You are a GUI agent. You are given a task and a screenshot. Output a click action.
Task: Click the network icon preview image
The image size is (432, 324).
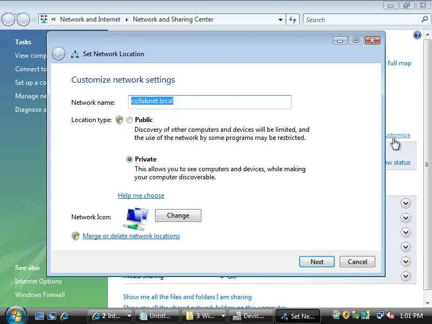coord(136,219)
